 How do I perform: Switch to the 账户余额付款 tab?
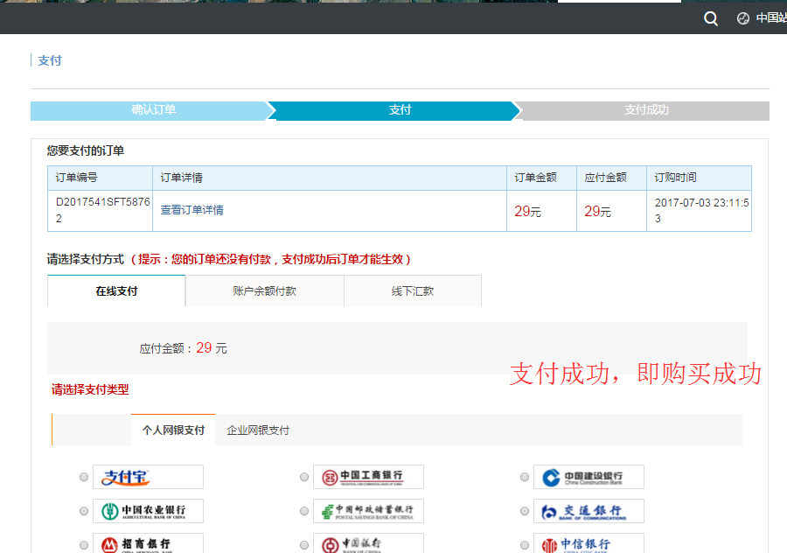tap(264, 290)
